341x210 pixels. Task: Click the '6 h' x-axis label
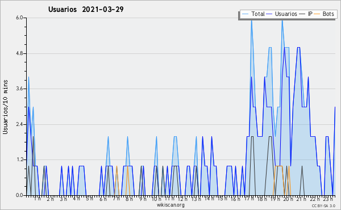pyautogui.click(x=103, y=199)
